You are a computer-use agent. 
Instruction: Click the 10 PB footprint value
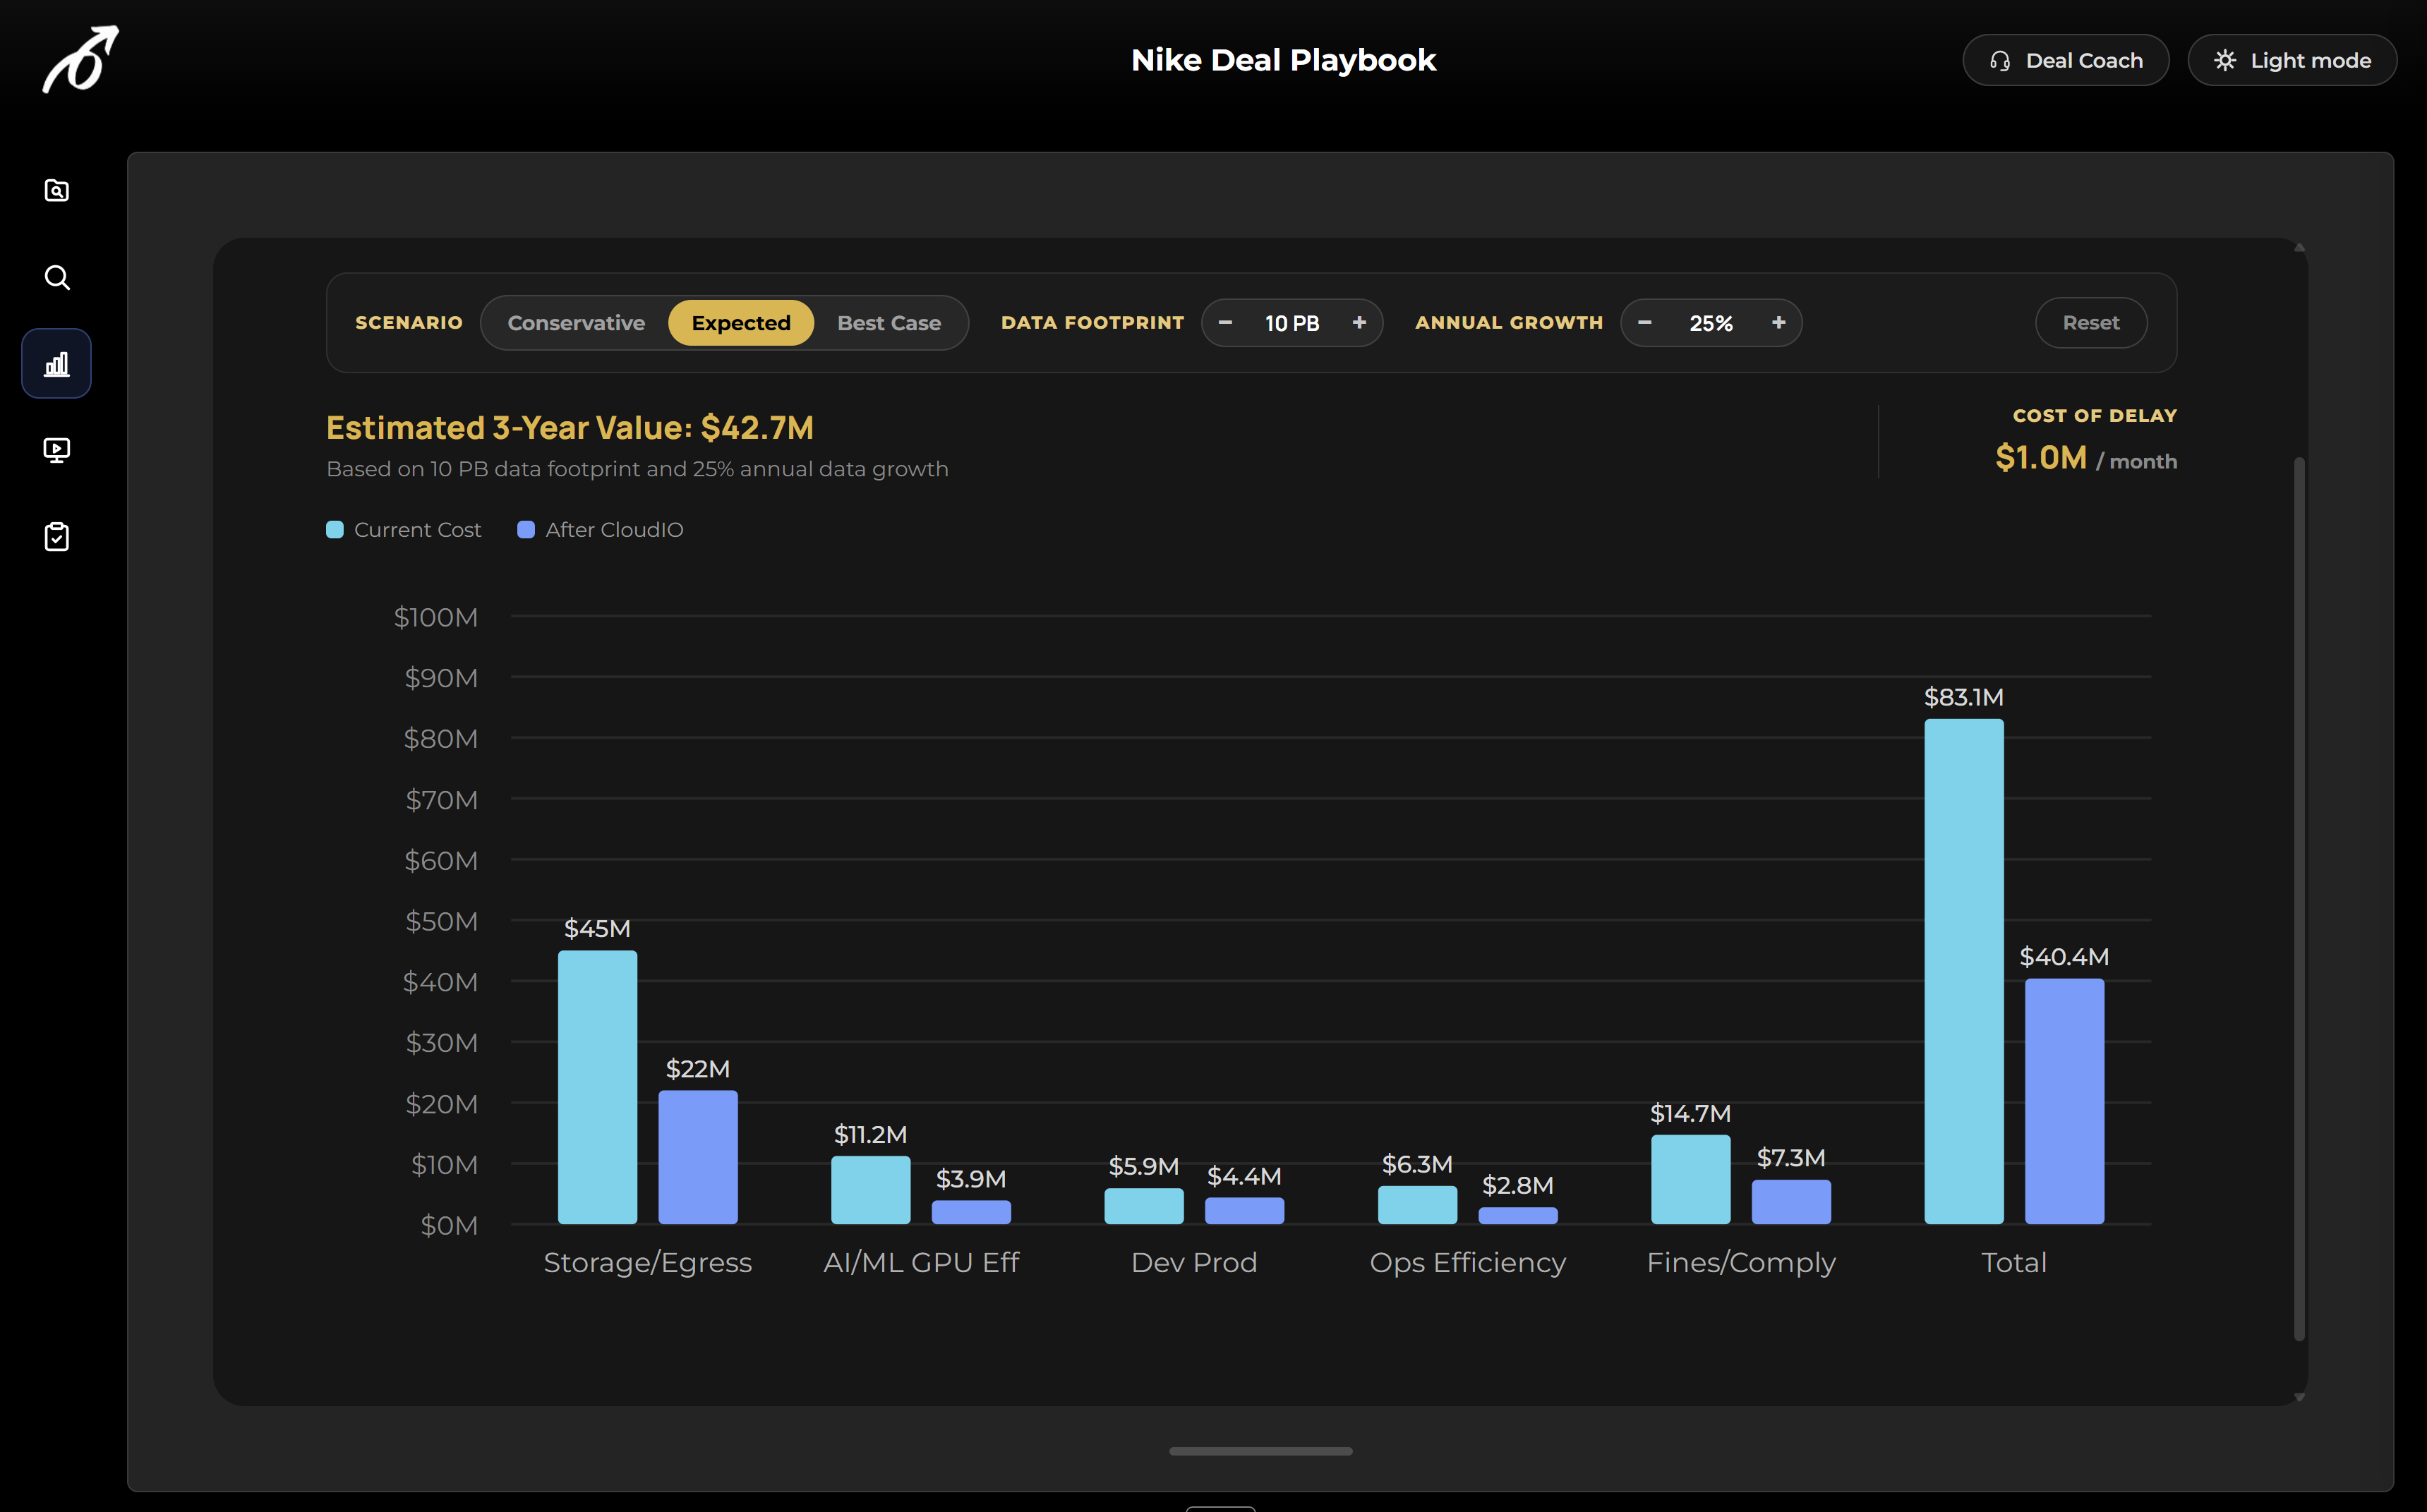(1292, 323)
